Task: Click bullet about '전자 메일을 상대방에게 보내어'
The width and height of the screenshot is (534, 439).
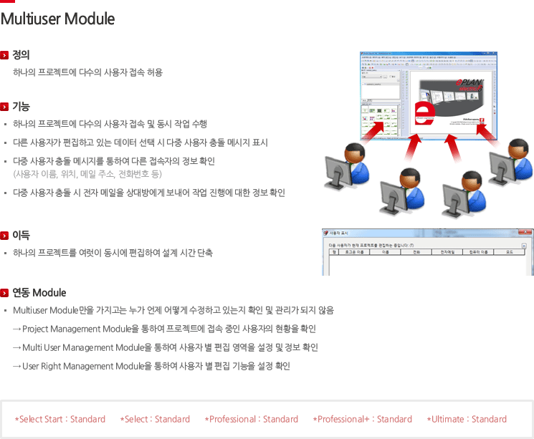Action: [149, 193]
